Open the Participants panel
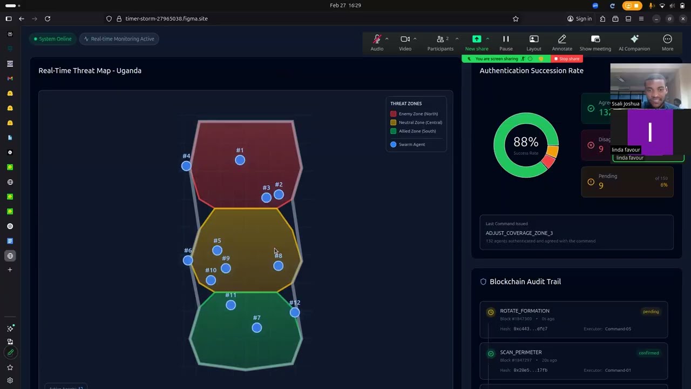This screenshot has height=389, width=691. coord(441,43)
